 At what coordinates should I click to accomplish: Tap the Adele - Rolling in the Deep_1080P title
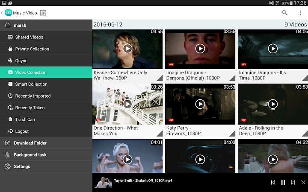pyautogui.click(x=261, y=131)
